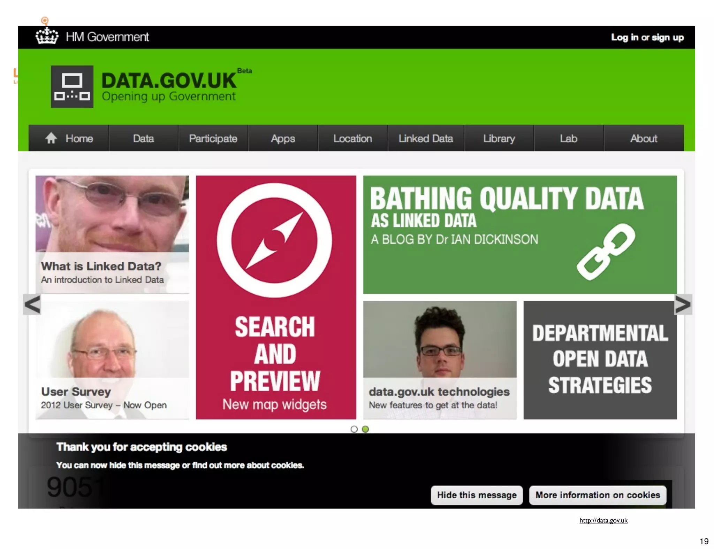
Task: Open Departmental Open Data Strategies tile
Action: [600, 360]
